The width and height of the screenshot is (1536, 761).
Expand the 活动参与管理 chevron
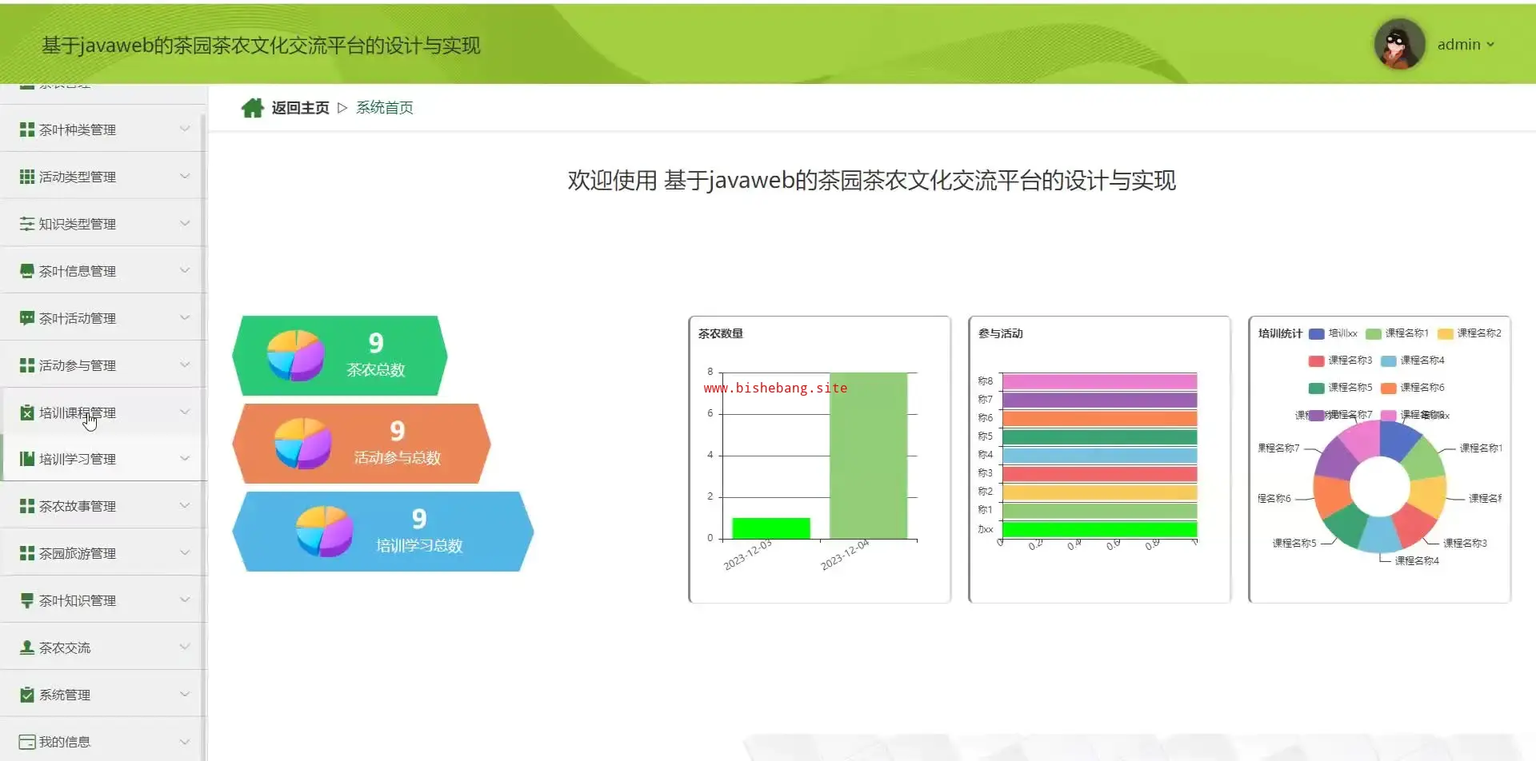pos(185,365)
